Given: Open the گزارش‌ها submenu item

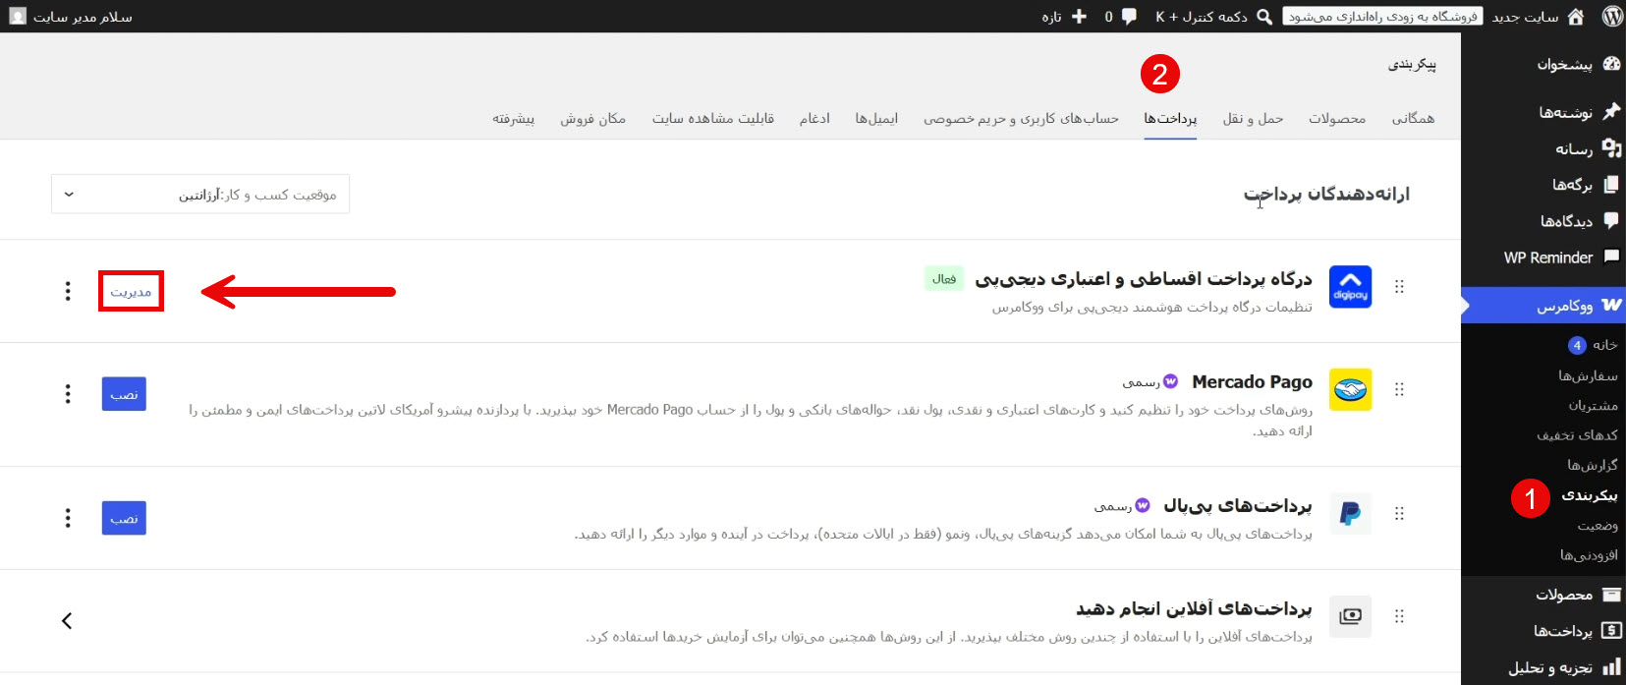Looking at the screenshot, I should [x=1592, y=465].
